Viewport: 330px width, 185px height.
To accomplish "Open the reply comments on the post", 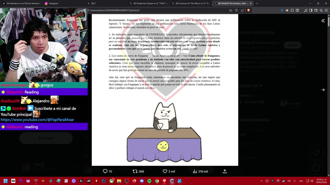I will pos(108,171).
